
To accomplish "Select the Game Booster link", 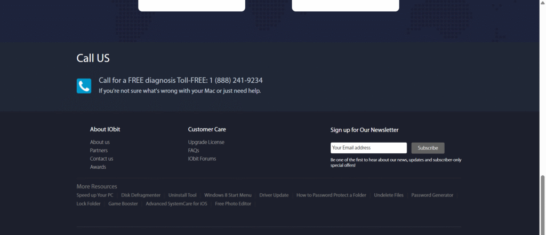I will click(x=123, y=203).
